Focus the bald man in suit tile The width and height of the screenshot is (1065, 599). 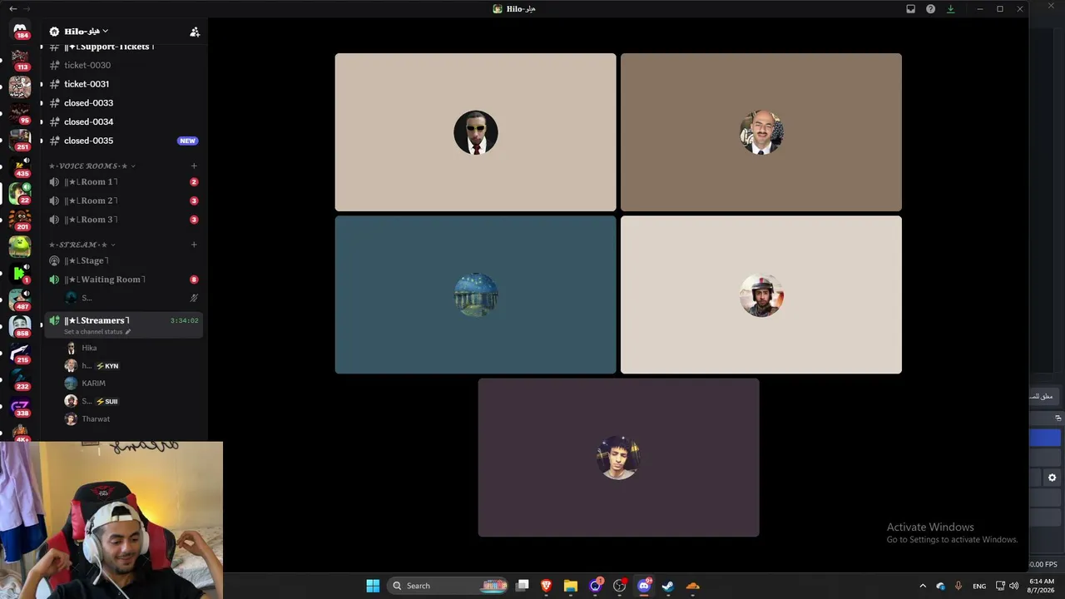pos(761,132)
